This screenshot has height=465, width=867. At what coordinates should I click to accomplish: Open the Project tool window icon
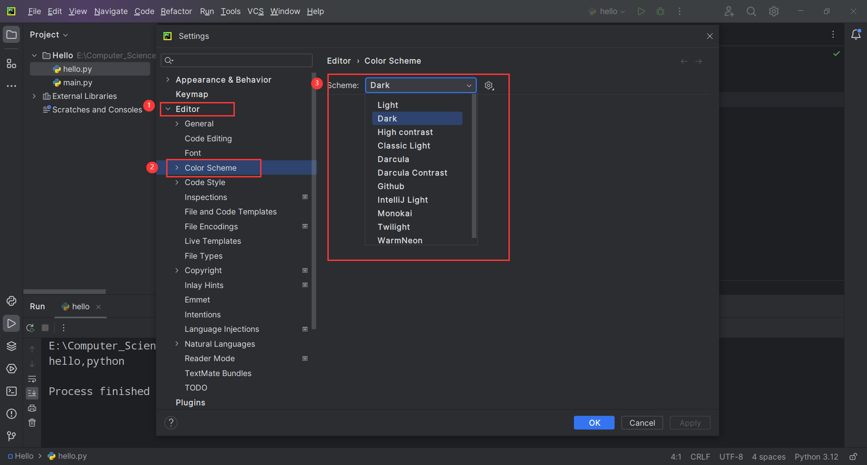coord(11,35)
